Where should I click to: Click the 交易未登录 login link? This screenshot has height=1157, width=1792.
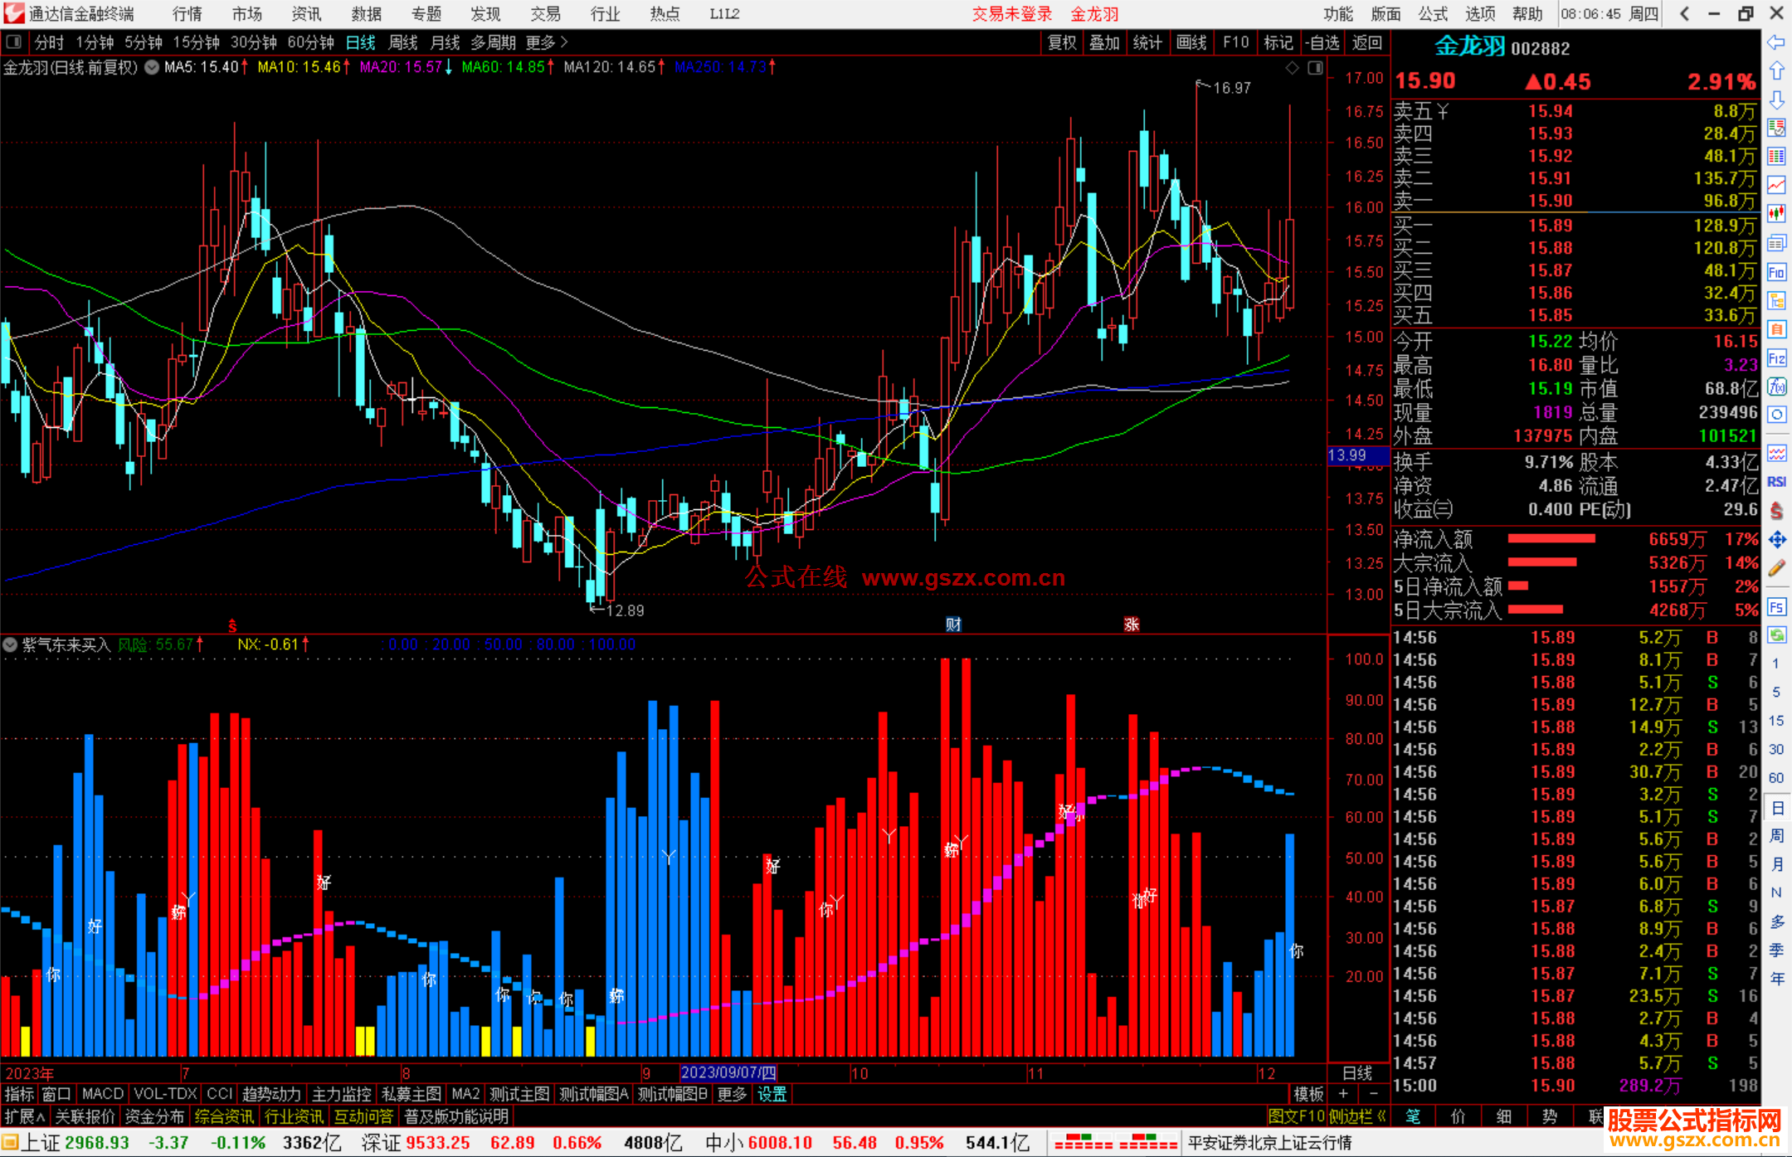(1011, 14)
